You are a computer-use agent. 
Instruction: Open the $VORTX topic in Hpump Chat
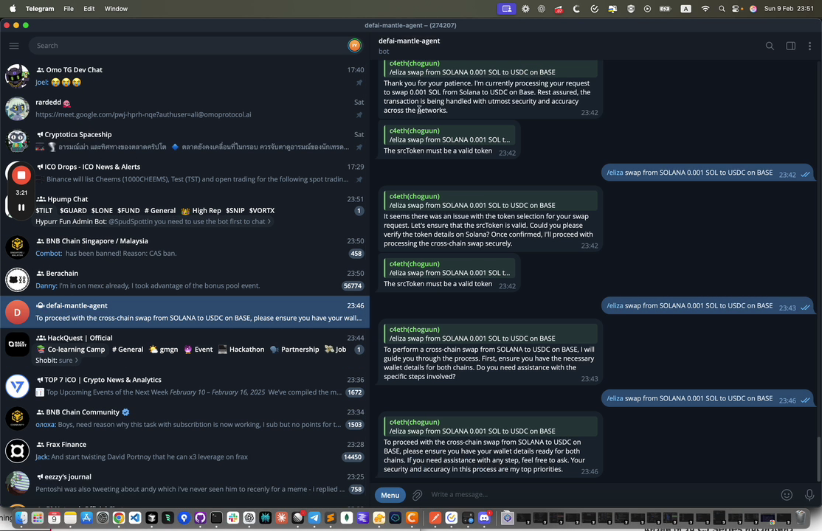262,210
